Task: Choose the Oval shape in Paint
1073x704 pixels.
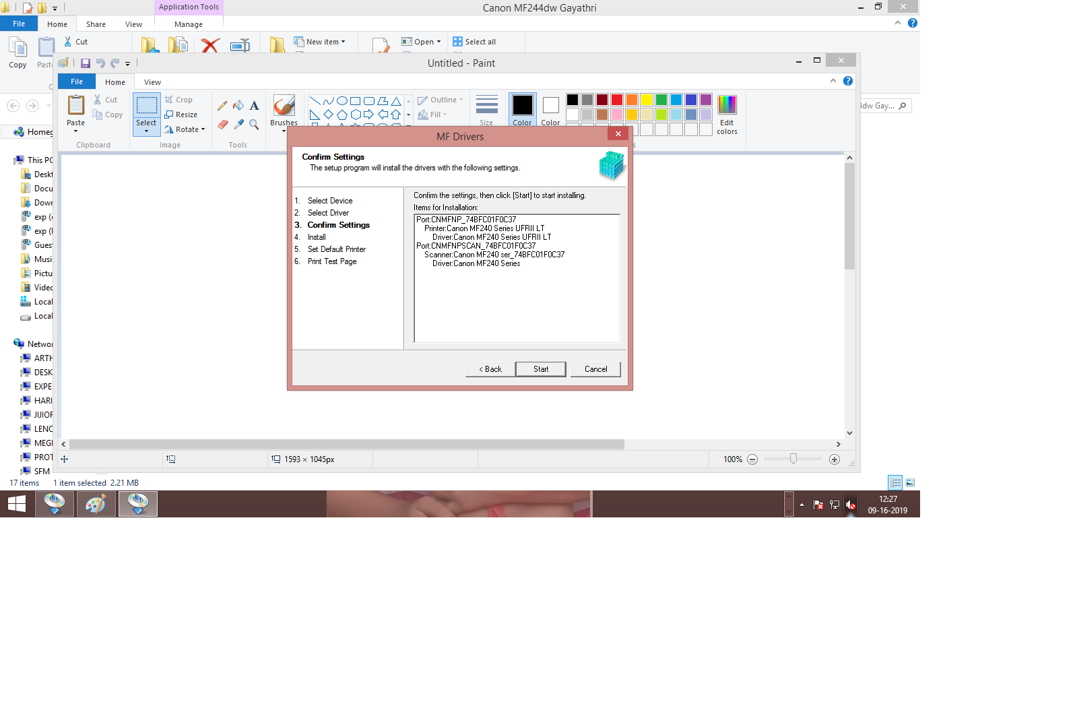Action: point(342,101)
